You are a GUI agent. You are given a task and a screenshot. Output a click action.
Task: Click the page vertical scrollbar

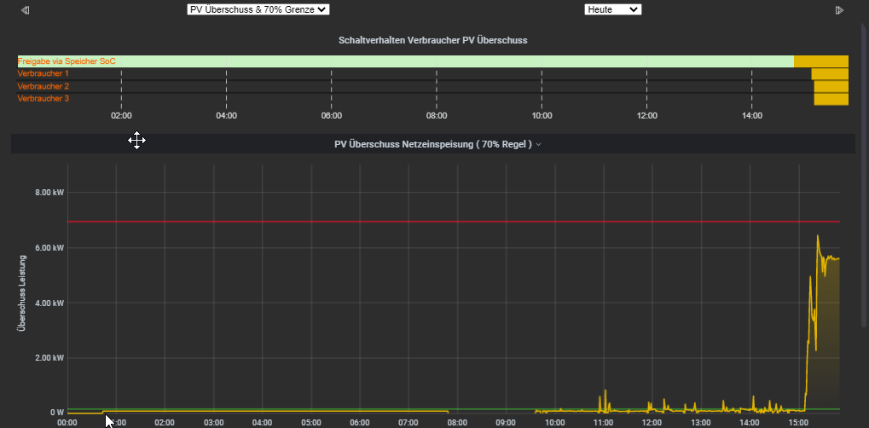[x=865, y=176]
